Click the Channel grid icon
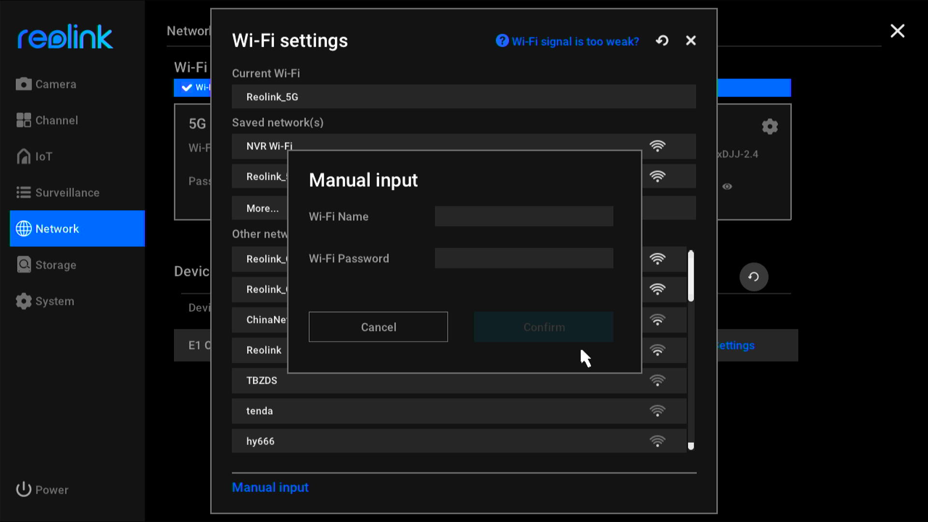The image size is (928, 522). [23, 120]
